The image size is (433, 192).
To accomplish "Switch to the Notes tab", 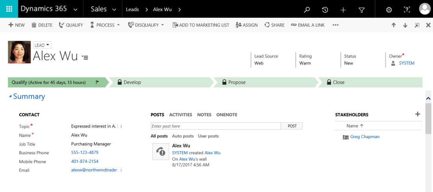I will tap(204, 115).
